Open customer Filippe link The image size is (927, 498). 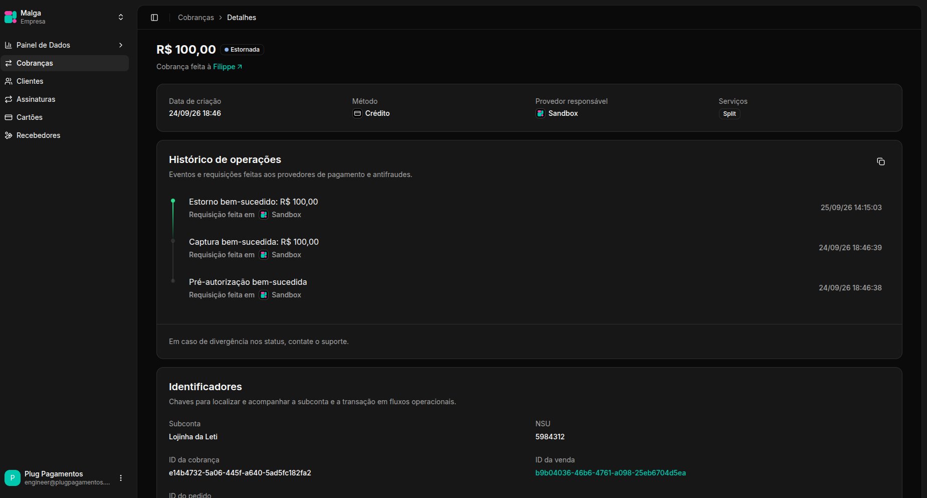(228, 67)
